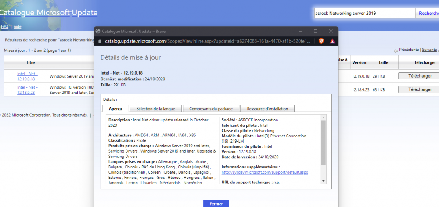Click the Catalogue Microsoft Update heading link
This screenshot has height=207, width=439.
48,13
